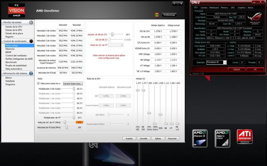This screenshot has height=166, width=267.
Task: Click the CPU Extra-OV target voltage field
Action: tap(158, 43)
